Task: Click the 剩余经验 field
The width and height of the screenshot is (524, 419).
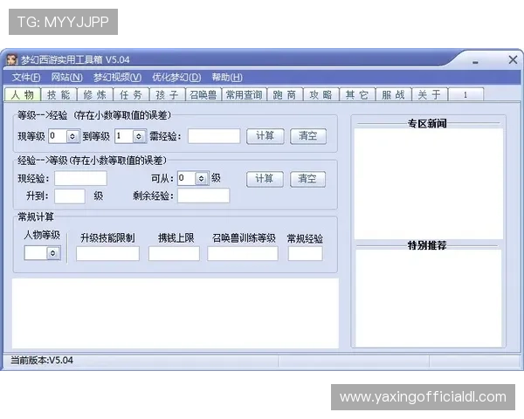Action: click(203, 196)
